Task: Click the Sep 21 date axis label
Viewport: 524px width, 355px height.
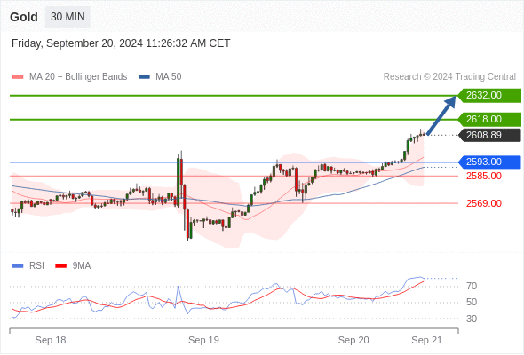Action: 427,340
